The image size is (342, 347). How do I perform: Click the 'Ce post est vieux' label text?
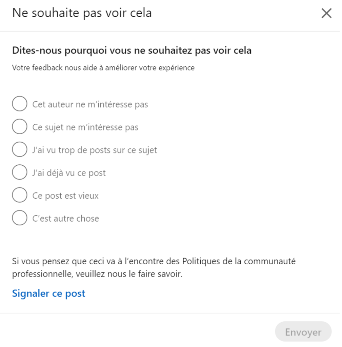[x=65, y=196]
